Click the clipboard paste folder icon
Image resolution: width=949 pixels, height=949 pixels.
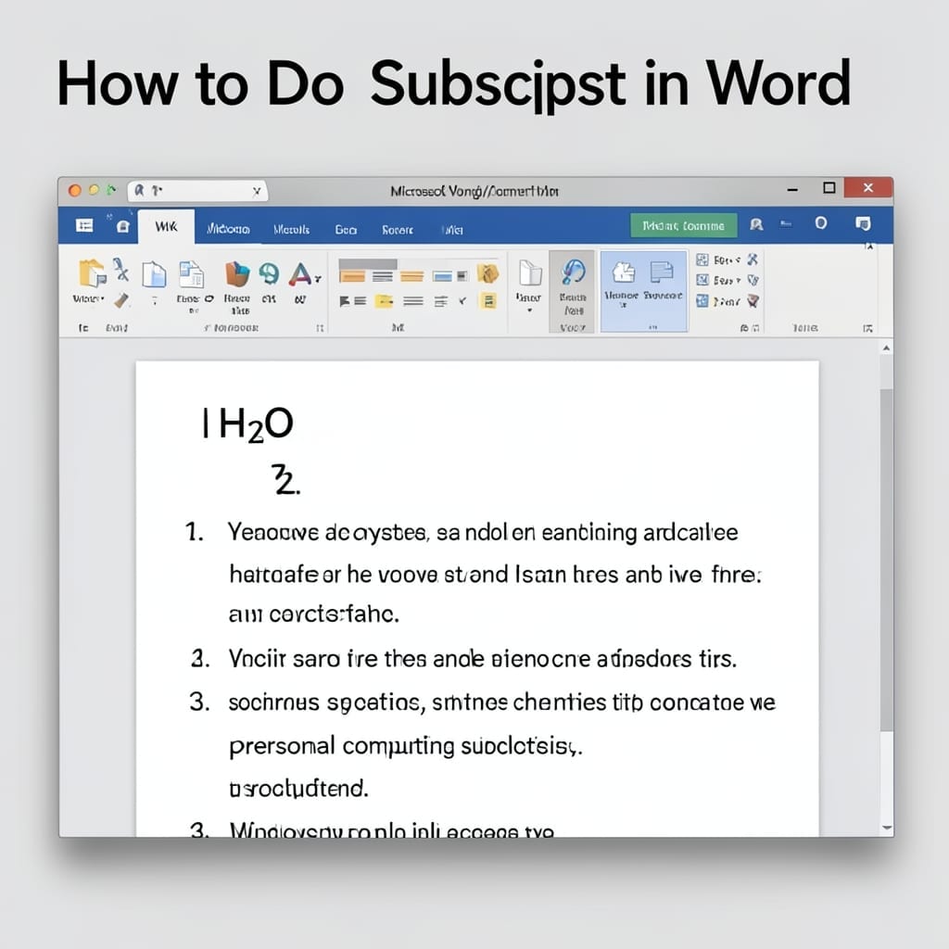coord(92,273)
